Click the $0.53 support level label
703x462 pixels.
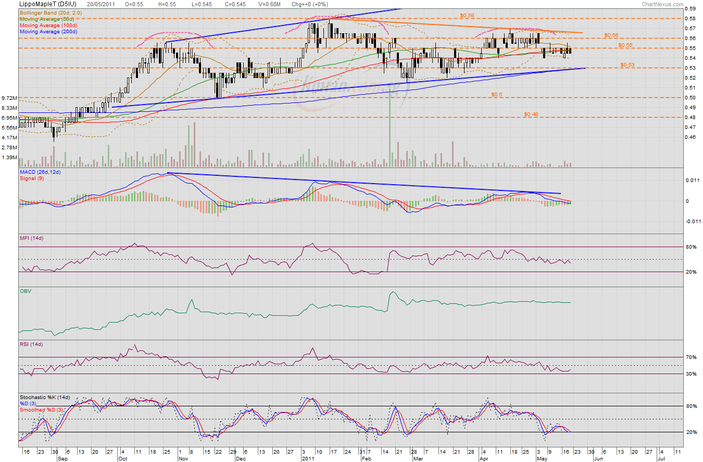(x=627, y=65)
